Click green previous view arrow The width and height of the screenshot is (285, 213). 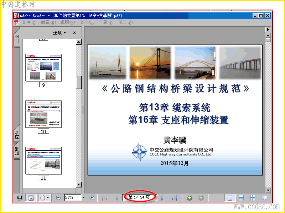click(x=190, y=198)
